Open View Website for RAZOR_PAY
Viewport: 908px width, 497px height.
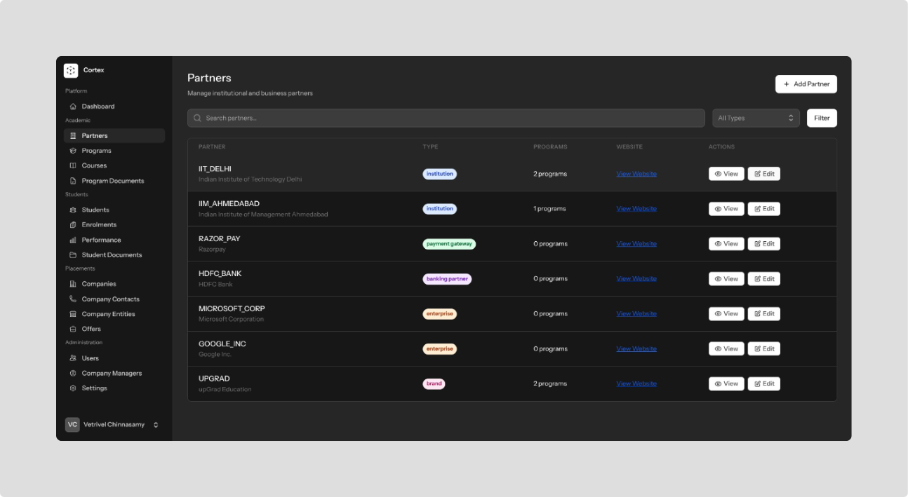[636, 244]
